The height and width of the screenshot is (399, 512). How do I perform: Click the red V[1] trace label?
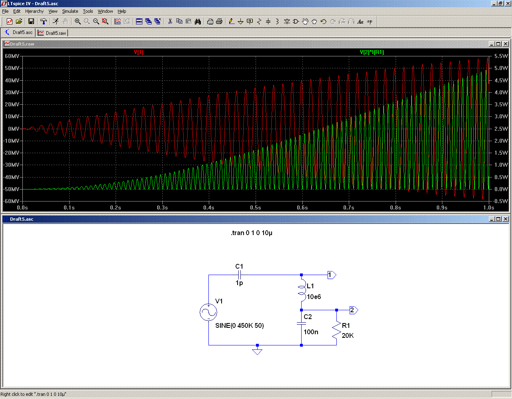click(138, 52)
